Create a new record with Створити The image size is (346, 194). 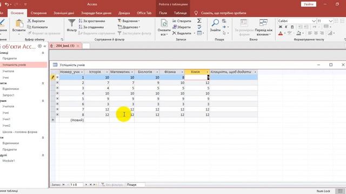[x=182, y=21]
